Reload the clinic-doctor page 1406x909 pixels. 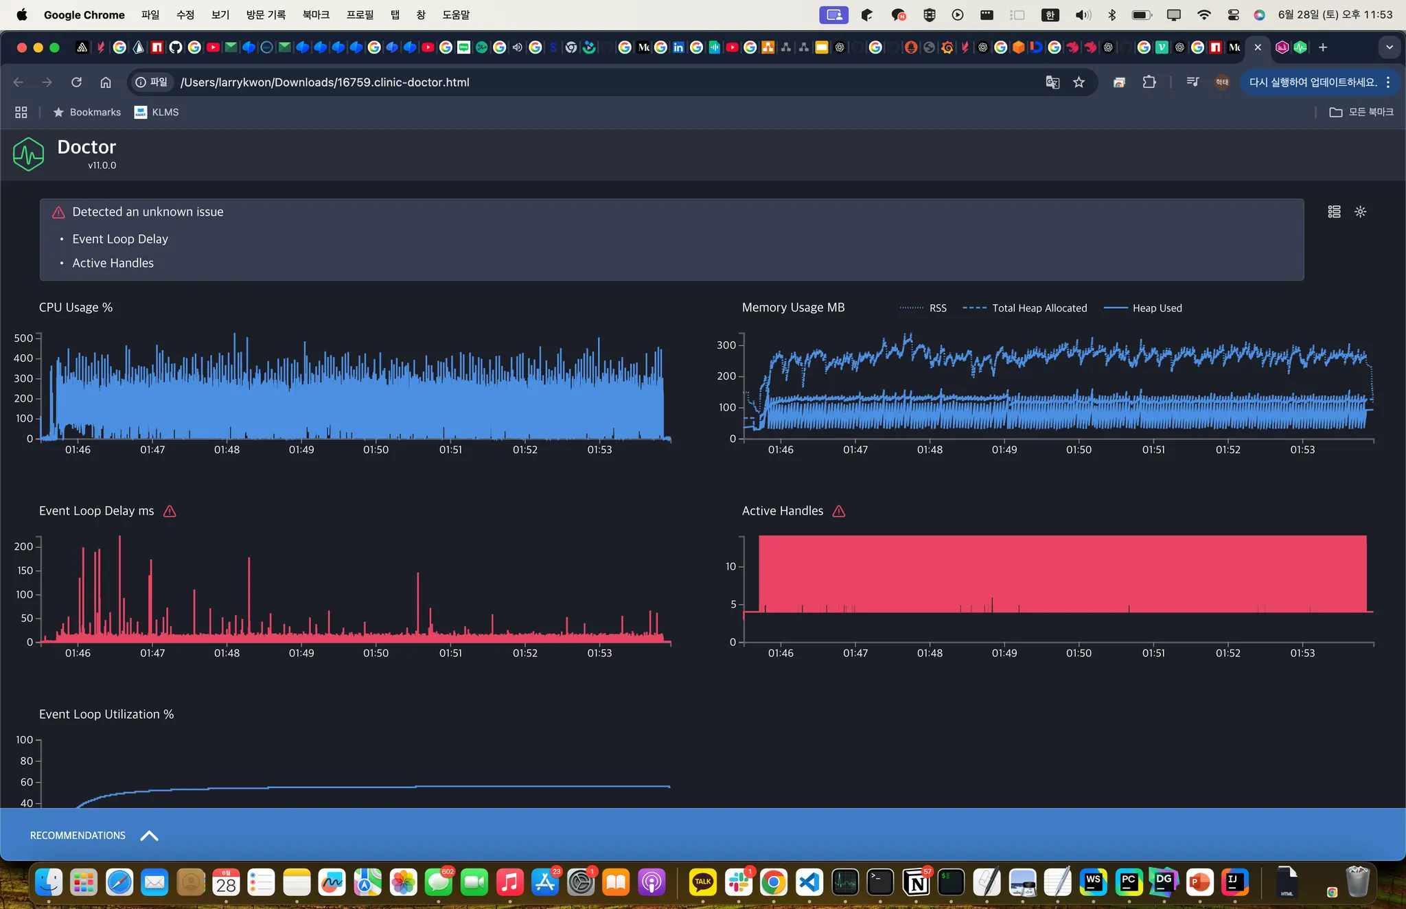pos(76,82)
